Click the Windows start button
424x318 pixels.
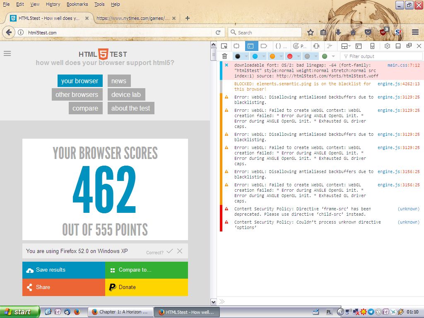(20, 312)
